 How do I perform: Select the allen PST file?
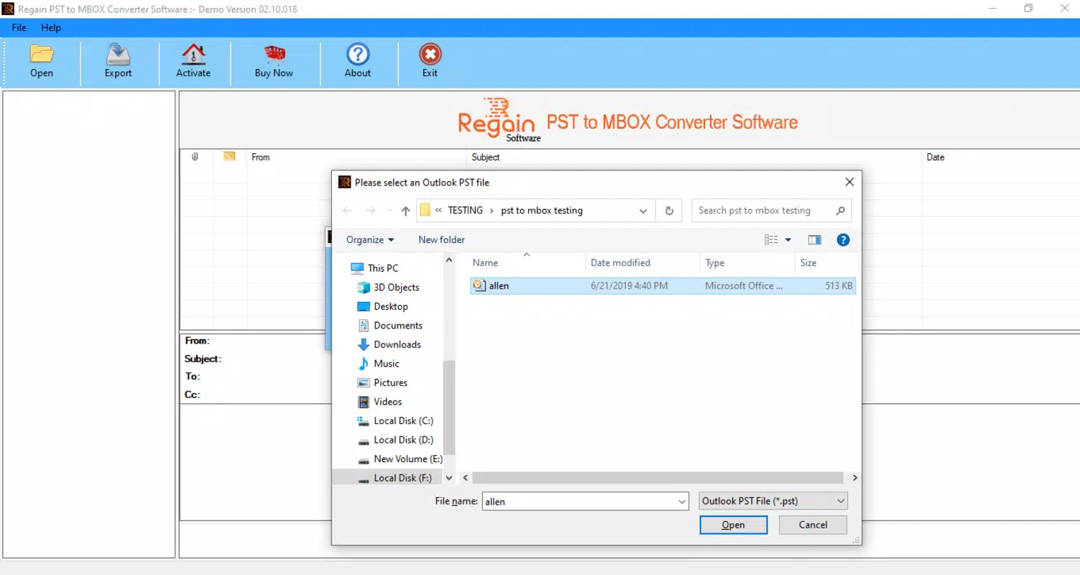coord(663,286)
